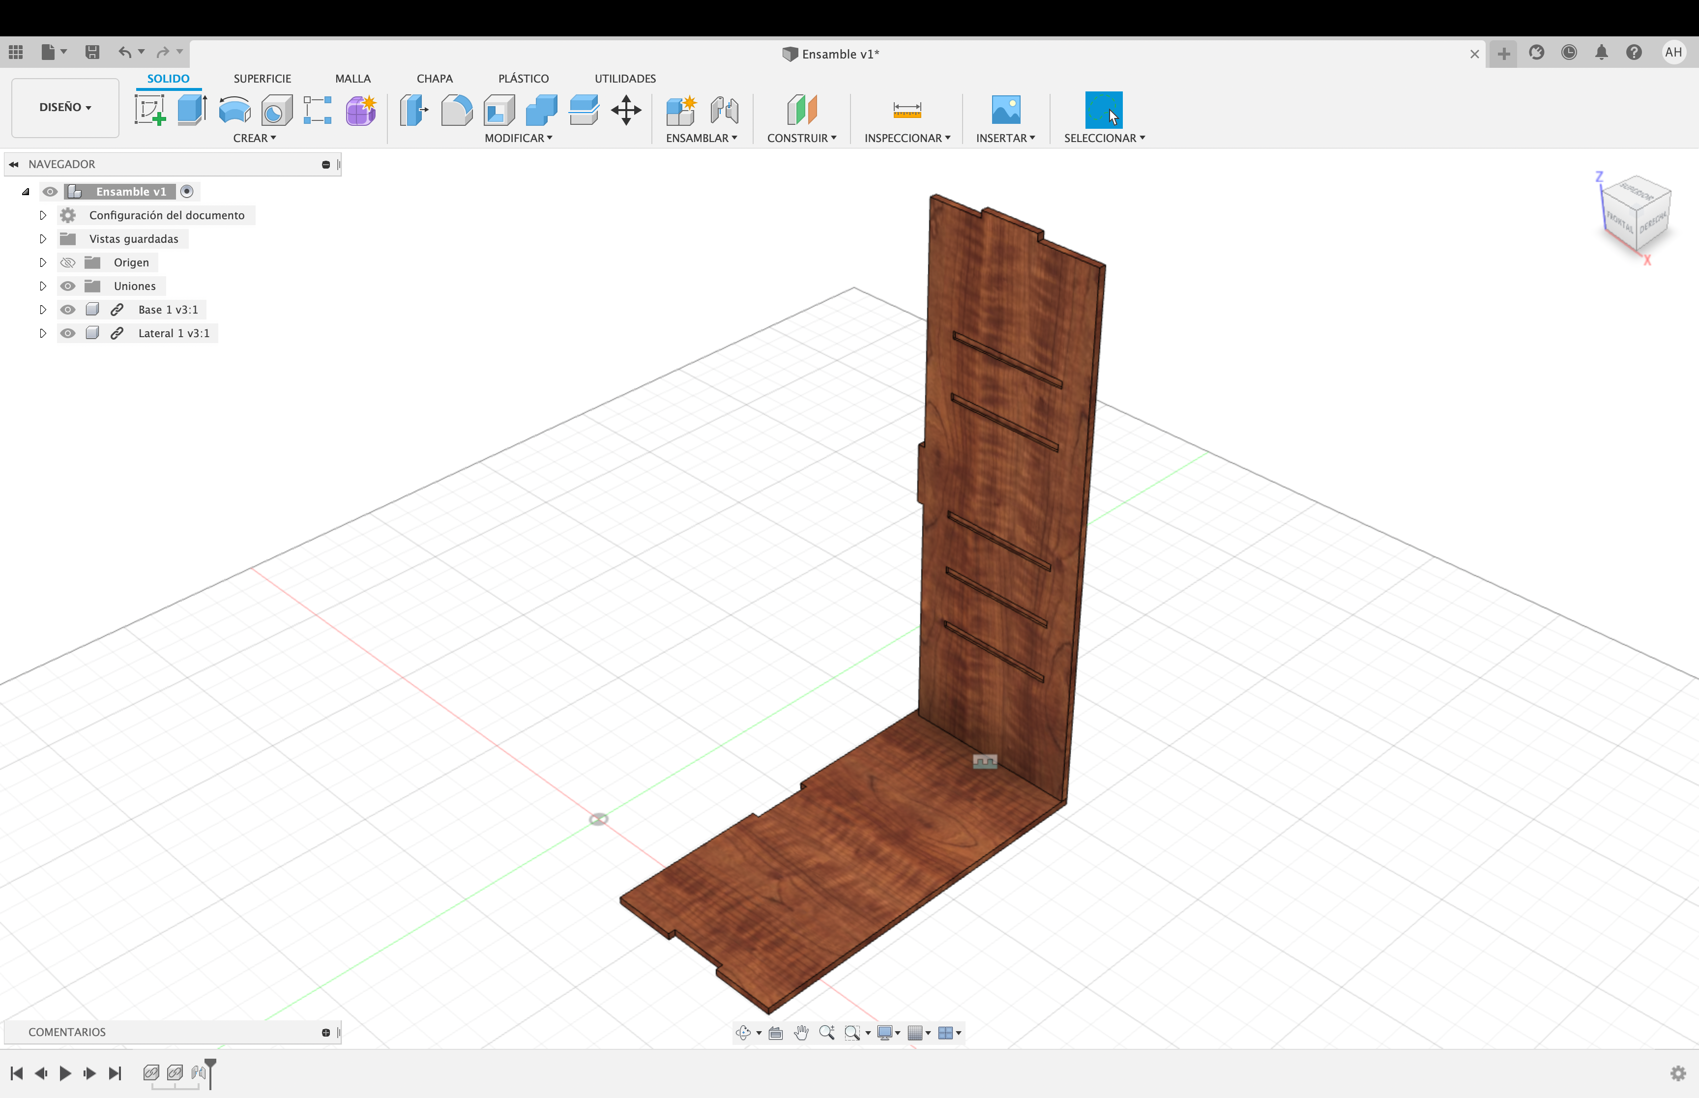Switch to the MALLA tab
The image size is (1699, 1098).
point(353,79)
